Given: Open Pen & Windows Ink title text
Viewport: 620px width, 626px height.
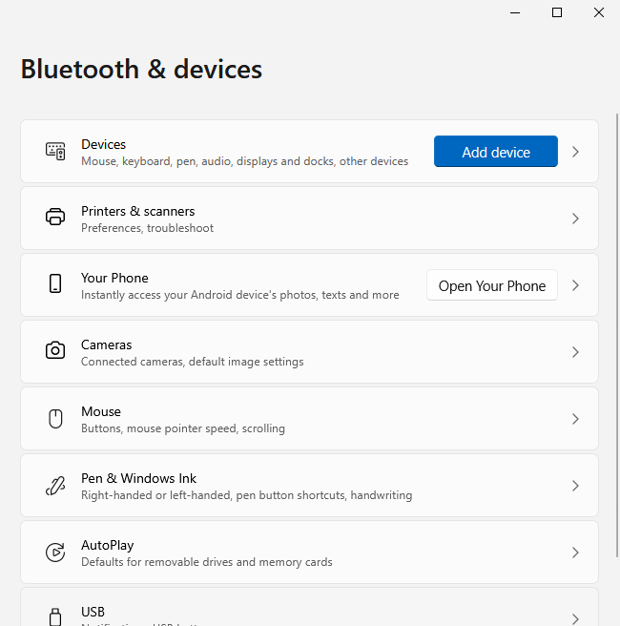Looking at the screenshot, I should click(x=138, y=478).
